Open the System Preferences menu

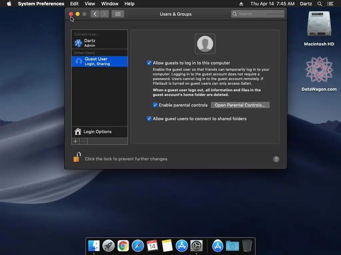[x=41, y=4]
